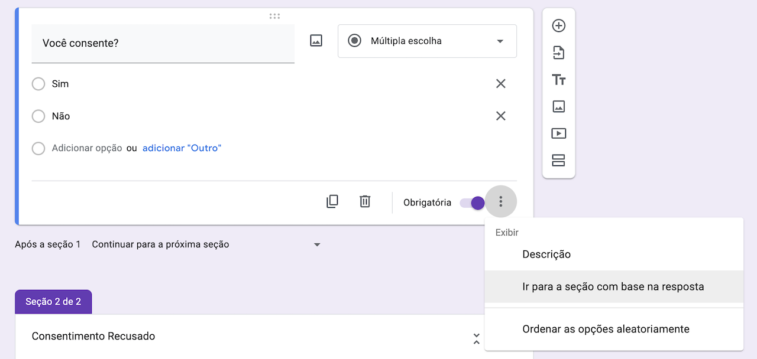The width and height of the screenshot is (757, 359).
Task: Click 'adicionar "Outro"' link
Action: [182, 148]
